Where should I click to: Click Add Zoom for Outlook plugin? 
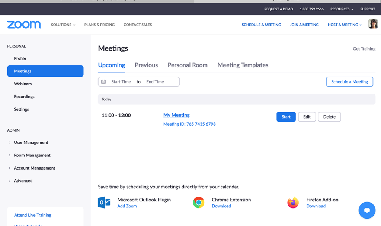[x=127, y=206]
